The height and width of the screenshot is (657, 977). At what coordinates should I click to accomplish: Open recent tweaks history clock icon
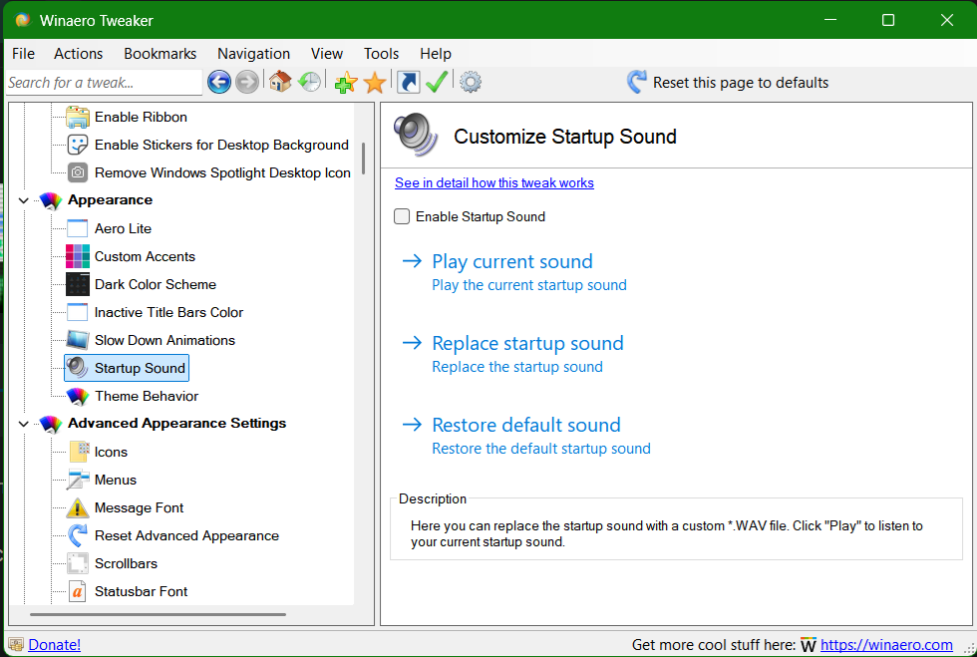tap(309, 82)
